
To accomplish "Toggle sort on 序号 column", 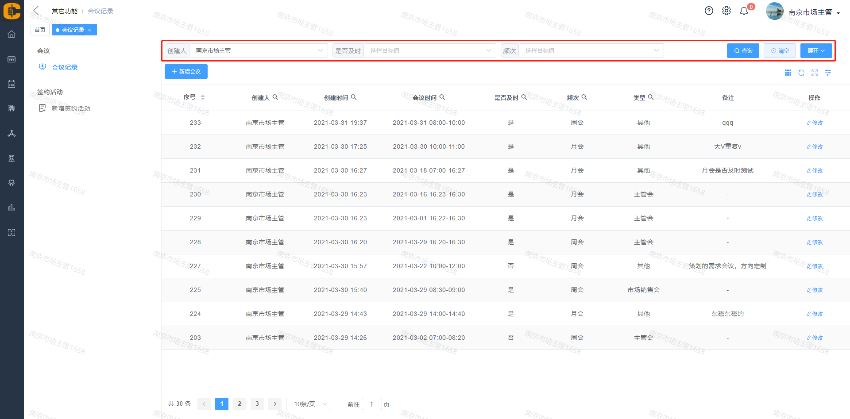I will (x=202, y=97).
